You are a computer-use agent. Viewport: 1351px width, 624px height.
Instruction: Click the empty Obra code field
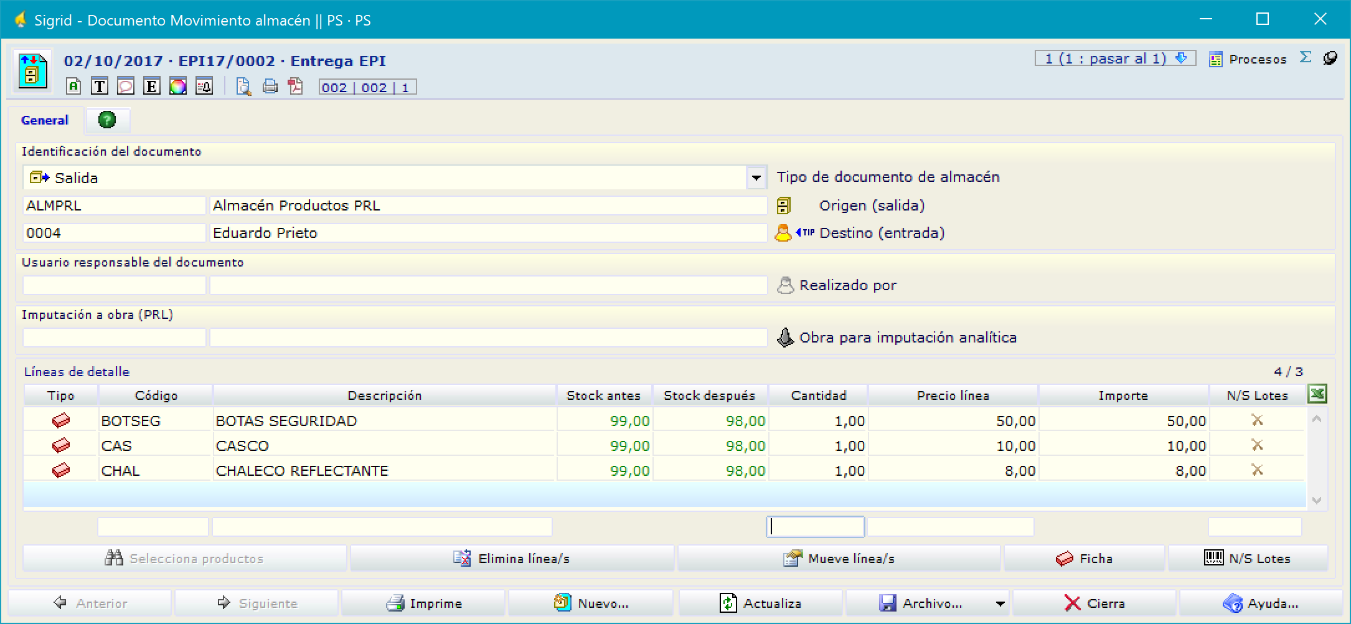coord(114,338)
